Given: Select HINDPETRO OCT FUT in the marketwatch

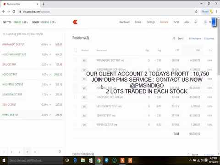Looking at the screenshot, I should tap(32, 84).
